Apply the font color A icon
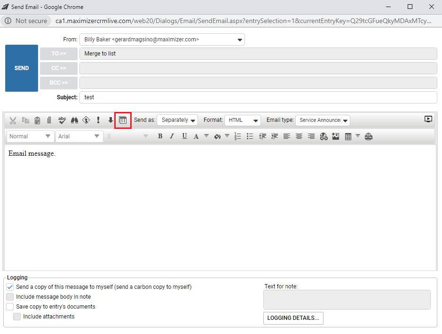This screenshot has width=442, height=334. 196,136
